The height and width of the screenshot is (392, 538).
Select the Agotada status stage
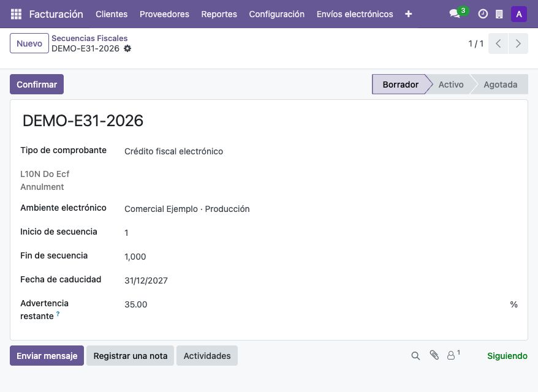click(500, 85)
